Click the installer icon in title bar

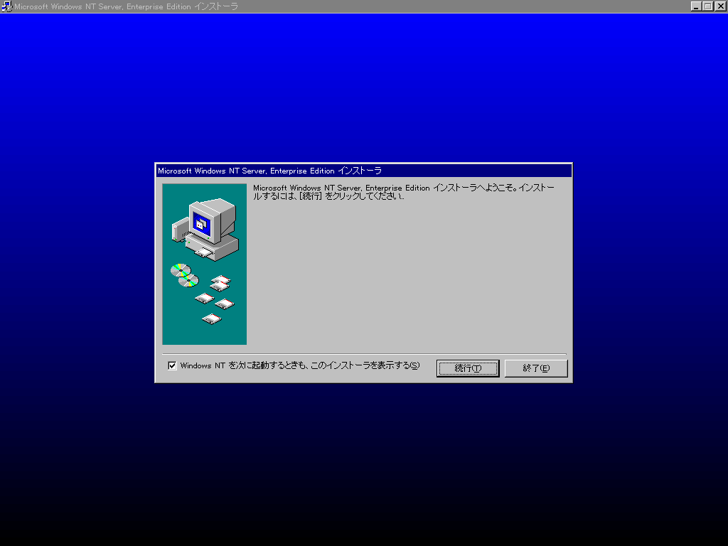click(6, 6)
